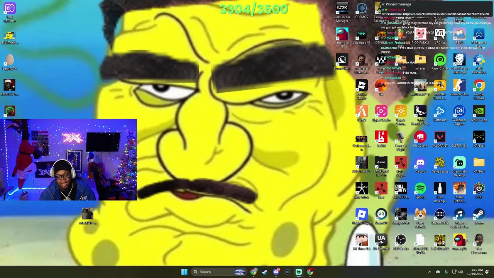Image resolution: width=494 pixels, height=278 pixels.
Task: Switch to Streamlabs in the taskbar
Action: 299,272
